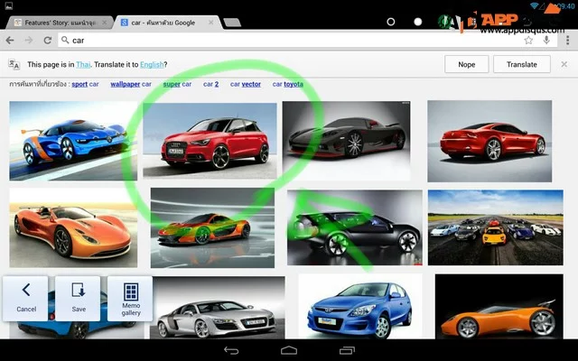
Task: Select the car Google search tab
Action: (168, 23)
